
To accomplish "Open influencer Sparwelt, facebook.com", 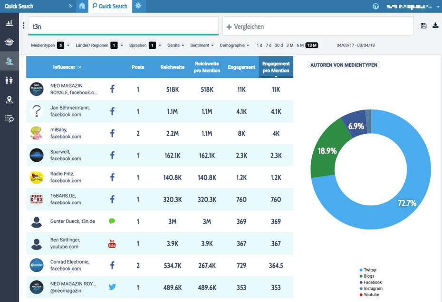I will coord(66,155).
